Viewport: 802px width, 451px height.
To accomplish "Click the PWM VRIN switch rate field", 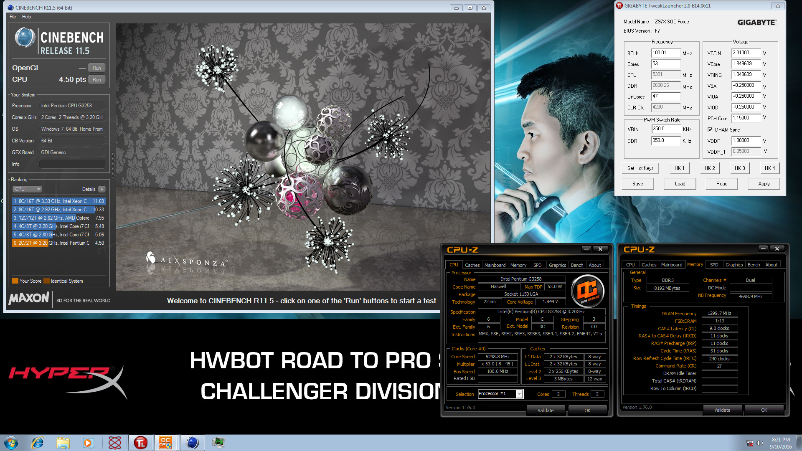I will (666, 129).
